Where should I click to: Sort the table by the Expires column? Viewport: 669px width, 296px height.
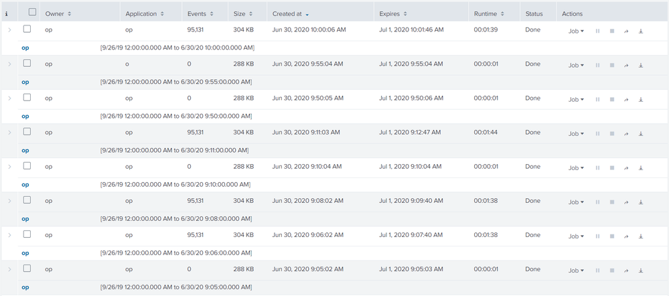coord(393,13)
